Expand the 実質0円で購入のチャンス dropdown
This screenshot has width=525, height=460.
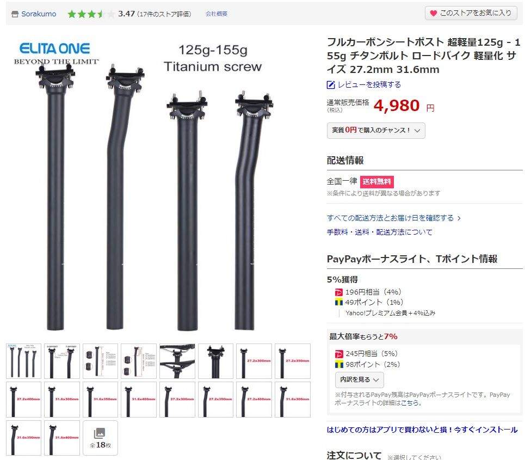click(x=376, y=130)
